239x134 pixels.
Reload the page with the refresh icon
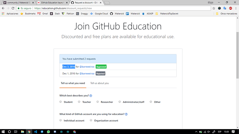pyautogui.click(x=13, y=8)
